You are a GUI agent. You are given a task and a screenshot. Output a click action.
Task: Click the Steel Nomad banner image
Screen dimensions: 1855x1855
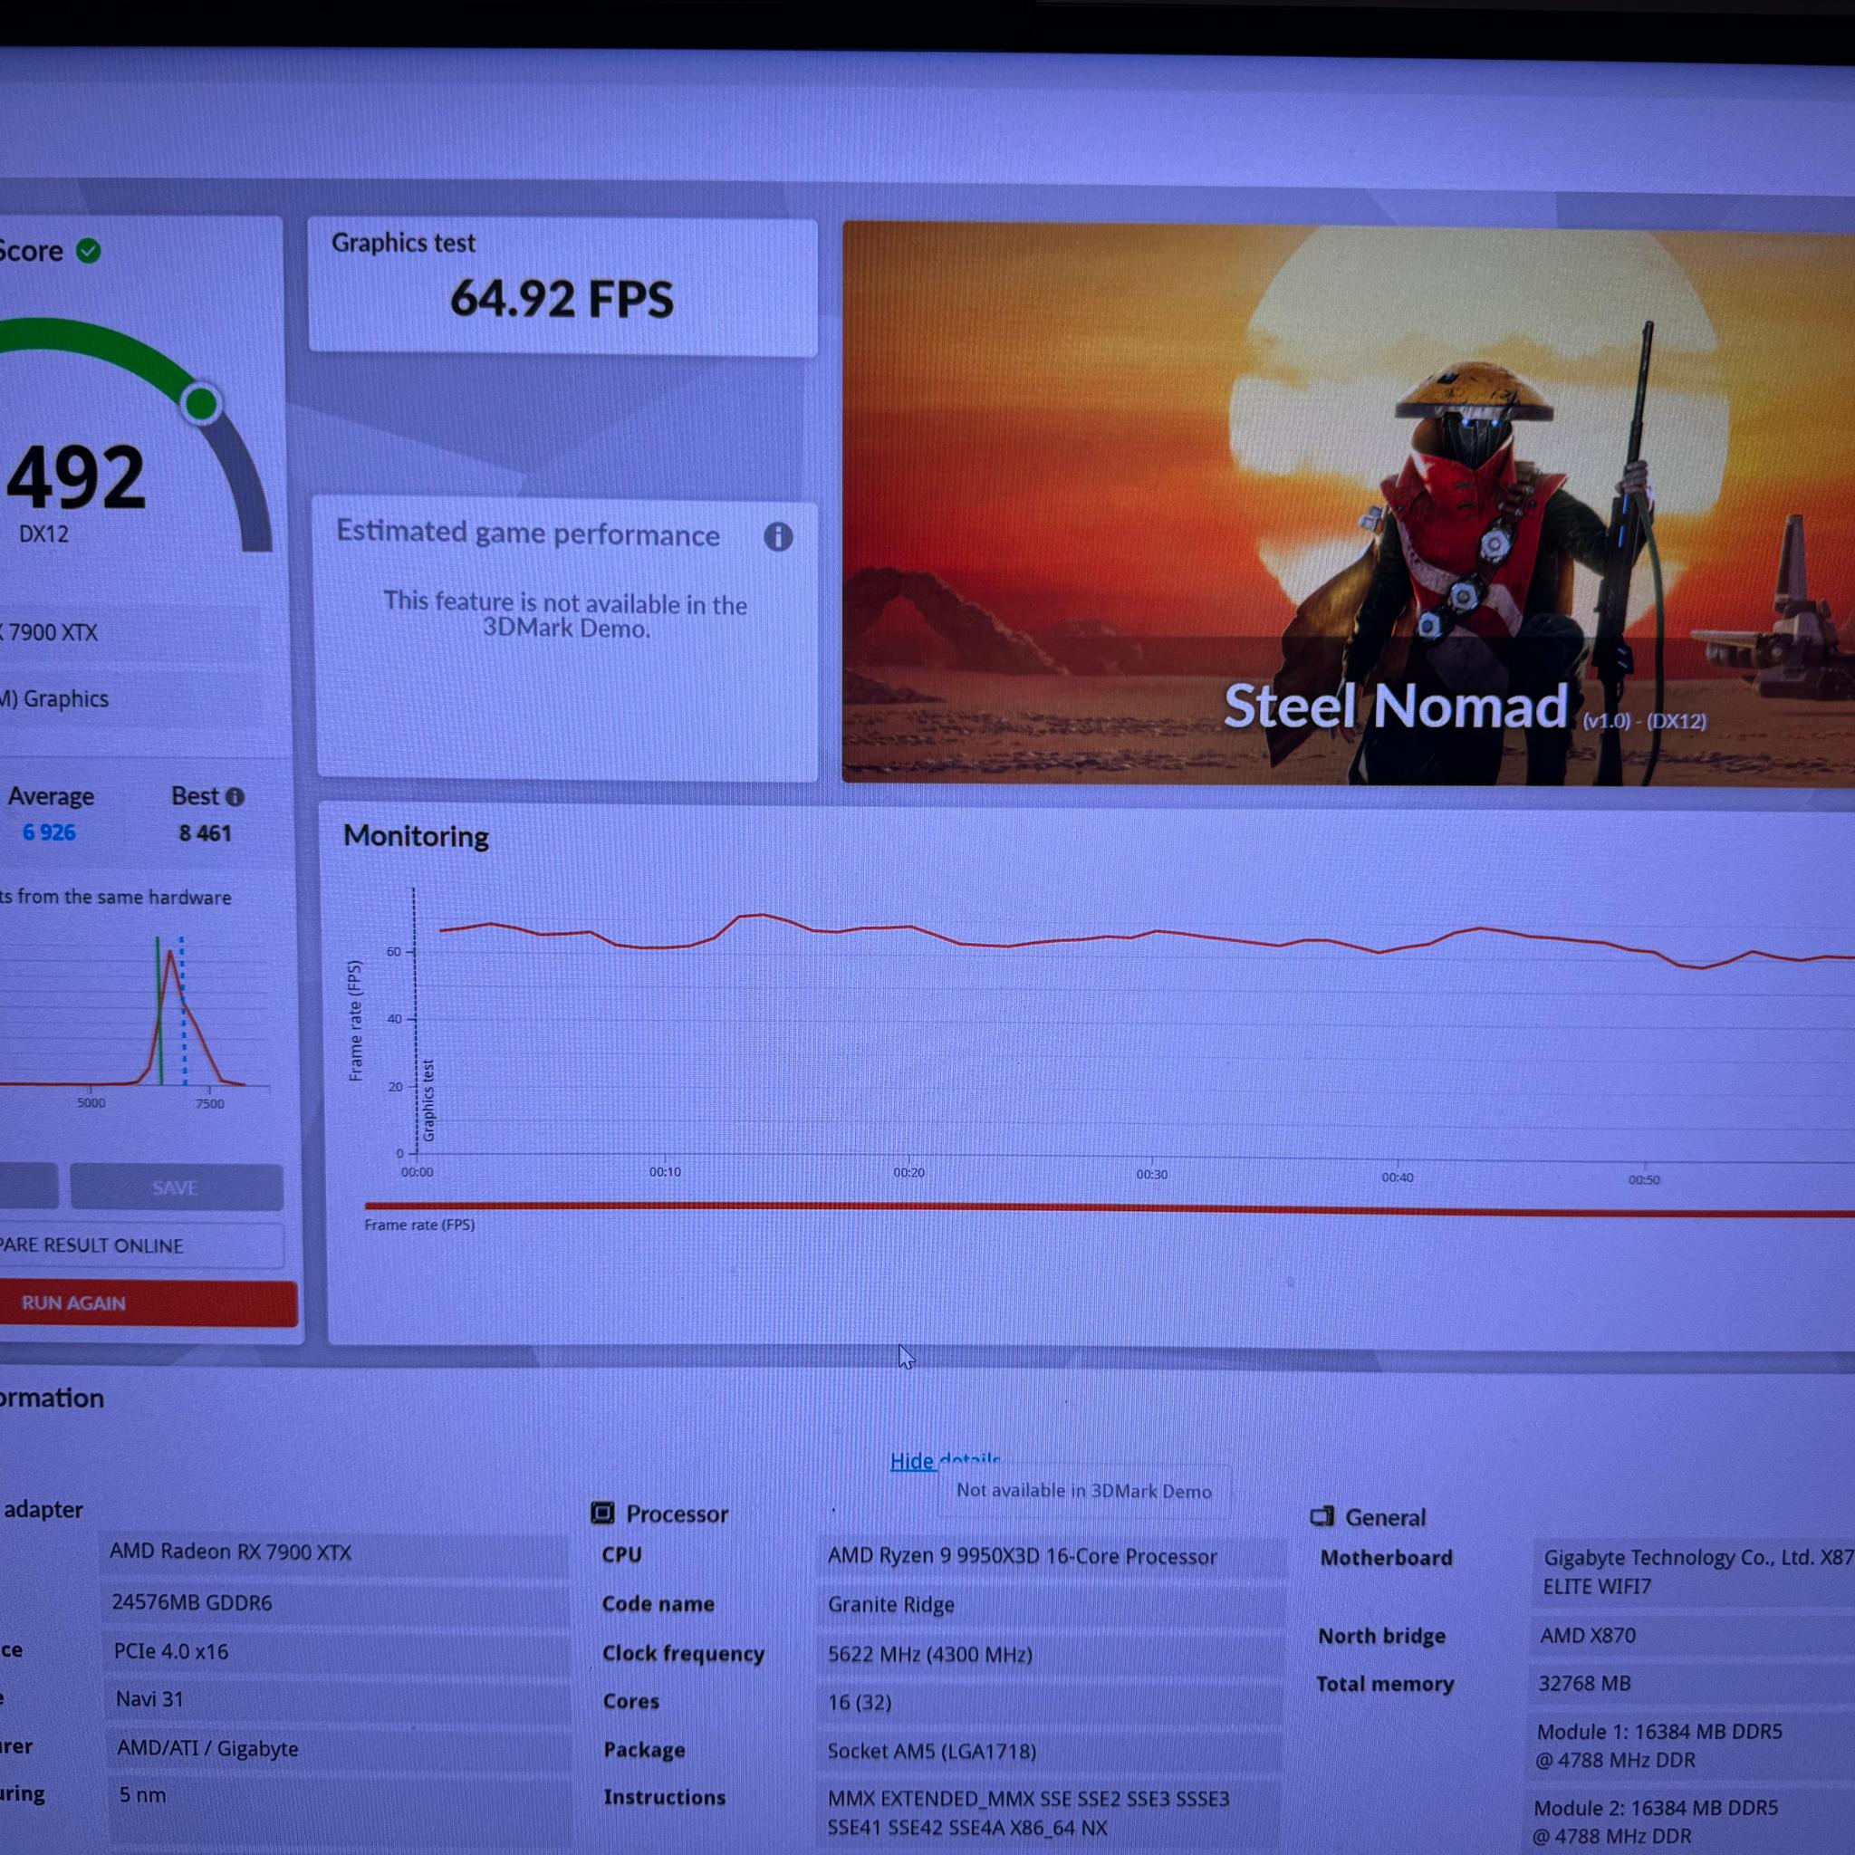click(1348, 505)
